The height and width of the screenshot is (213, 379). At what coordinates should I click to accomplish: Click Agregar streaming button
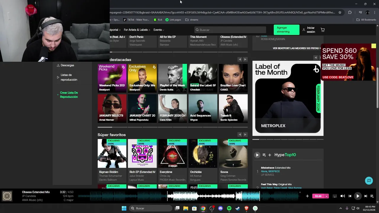click(286, 30)
